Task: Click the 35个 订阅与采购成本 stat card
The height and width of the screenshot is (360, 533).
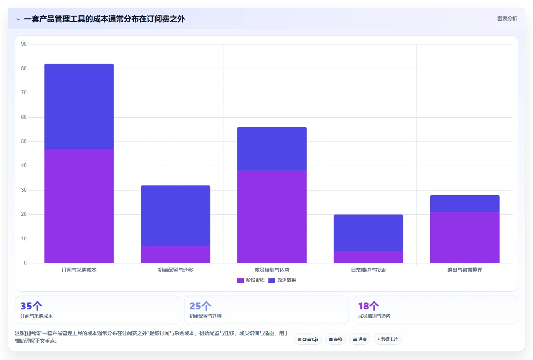Action: coord(97,310)
